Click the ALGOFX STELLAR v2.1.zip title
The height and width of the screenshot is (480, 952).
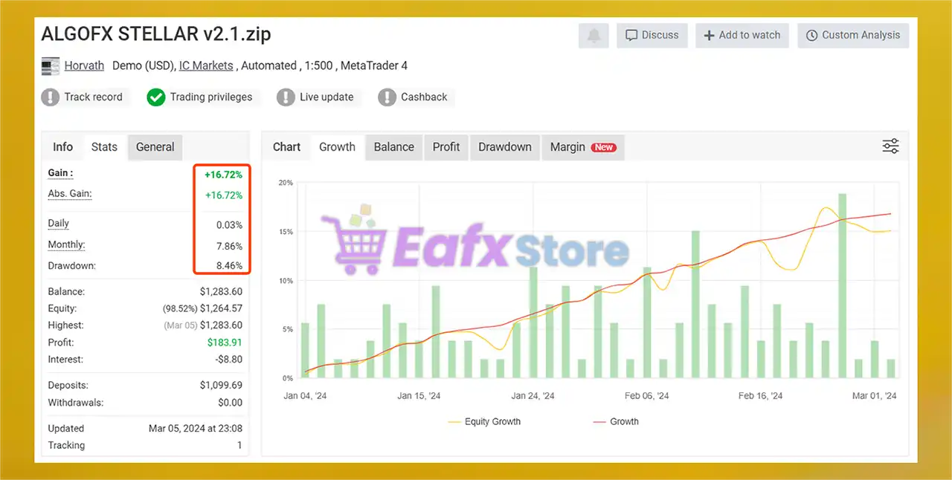point(155,34)
